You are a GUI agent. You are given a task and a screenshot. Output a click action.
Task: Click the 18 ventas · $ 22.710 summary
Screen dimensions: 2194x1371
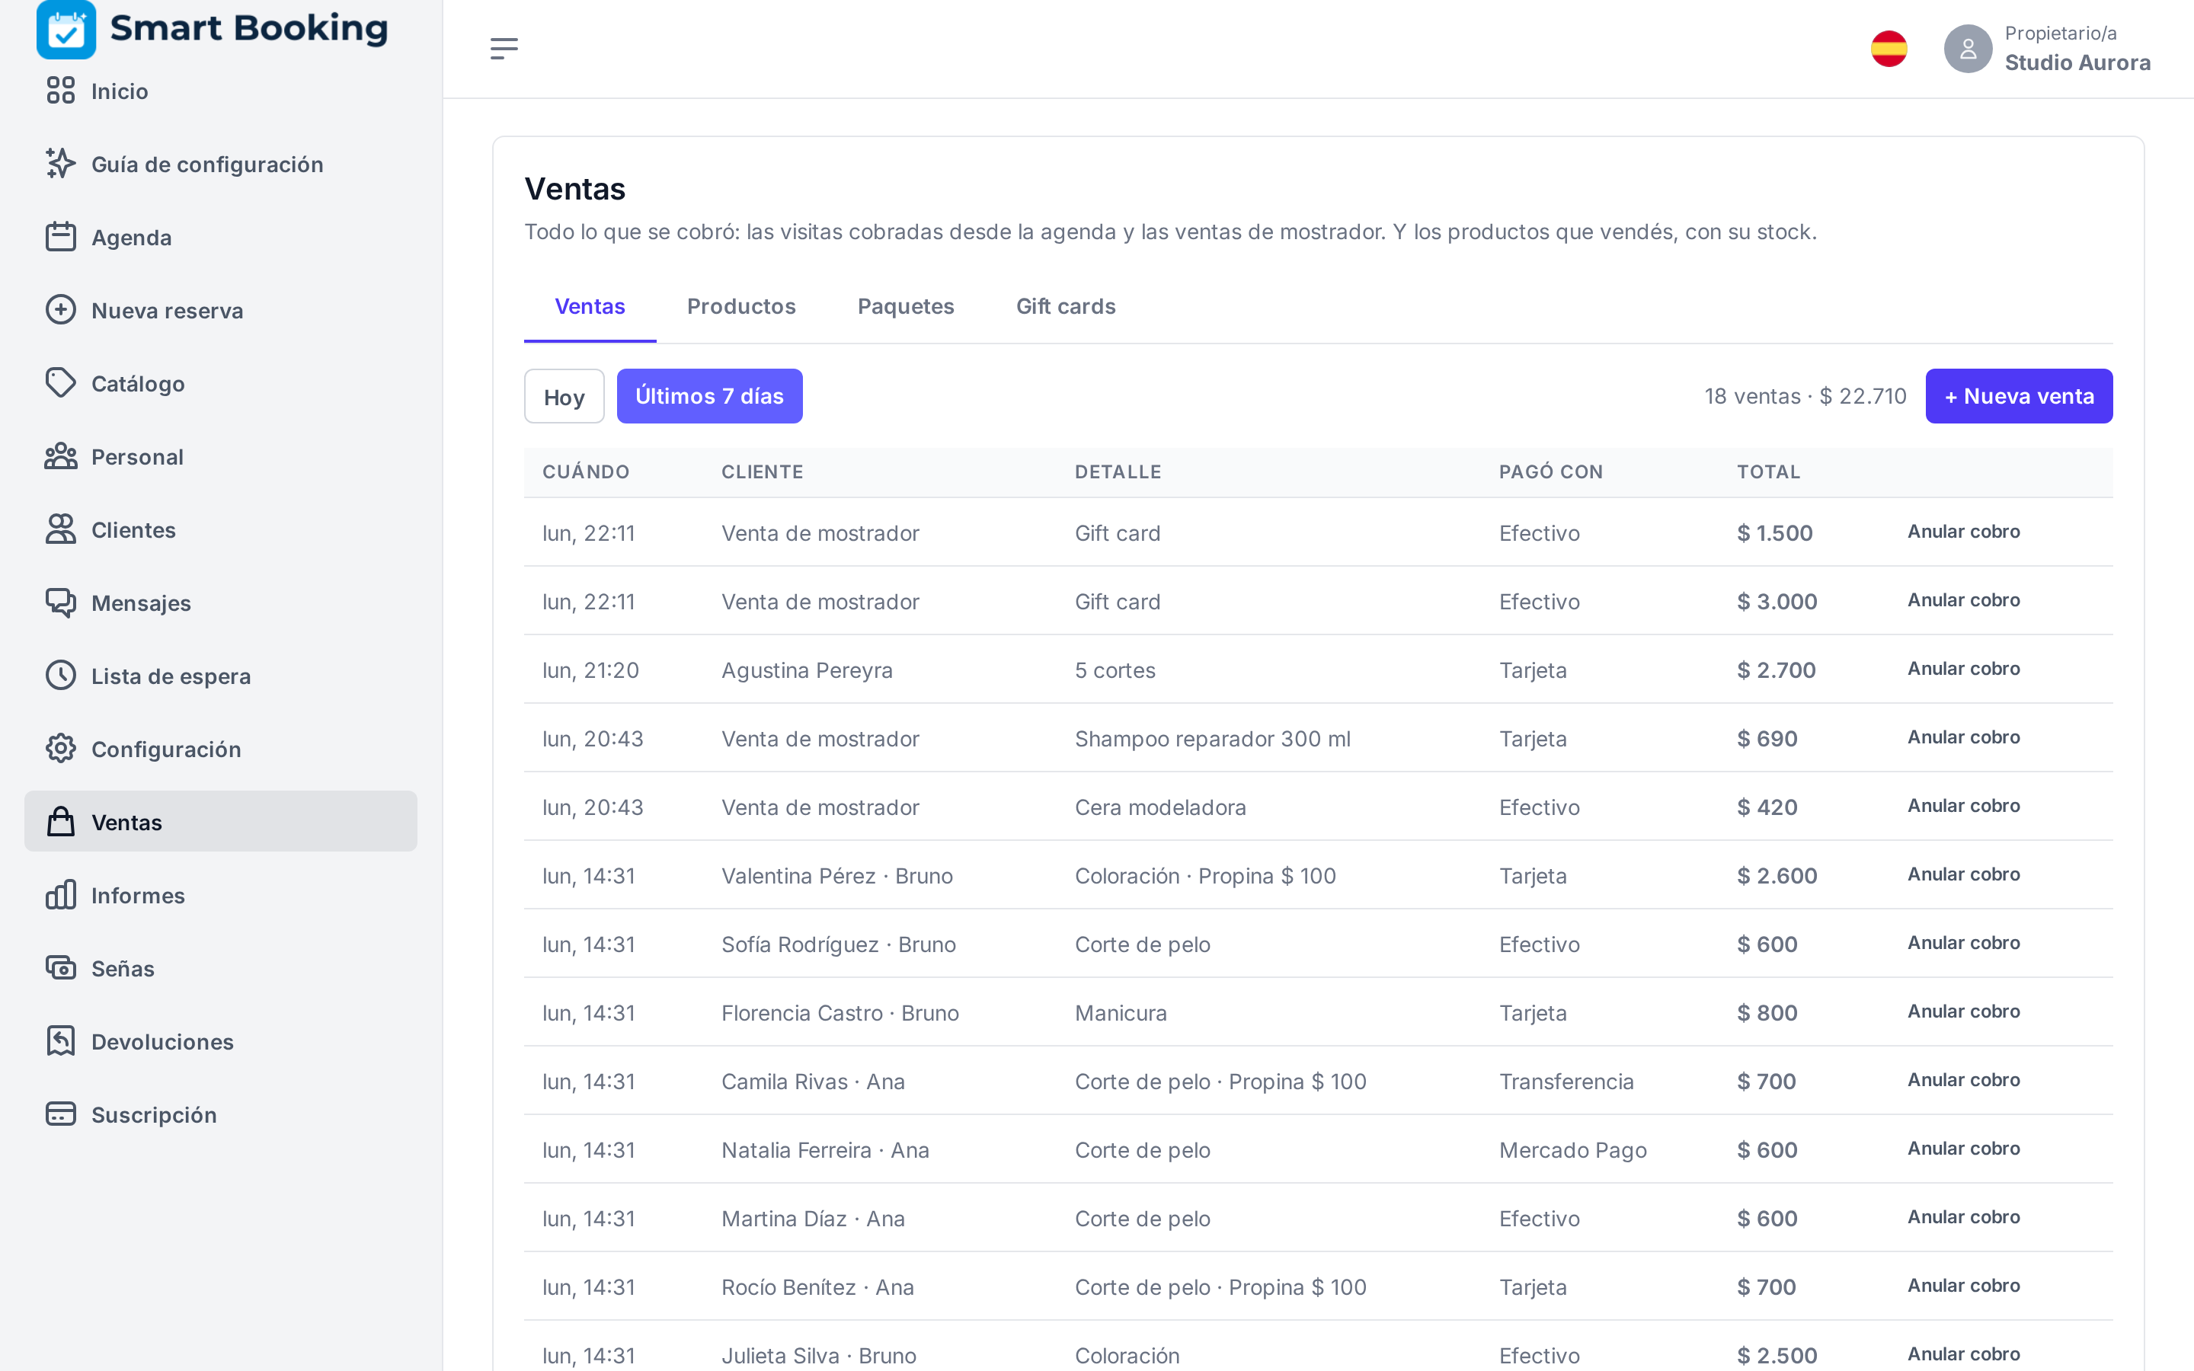point(1805,396)
